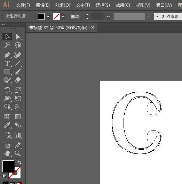The height and width of the screenshot is (184, 182).
Task: Select the Shaper tool
Action: click(7, 80)
